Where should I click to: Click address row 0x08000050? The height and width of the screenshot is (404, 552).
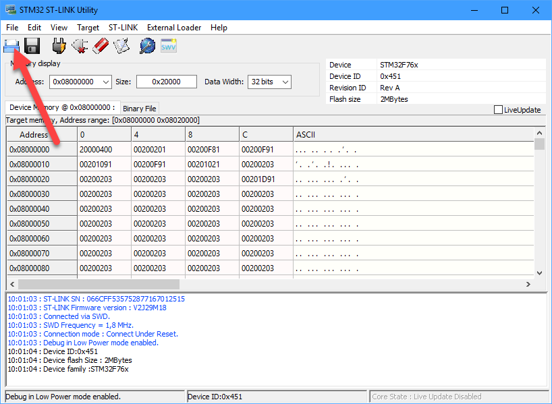pyautogui.click(x=43, y=223)
